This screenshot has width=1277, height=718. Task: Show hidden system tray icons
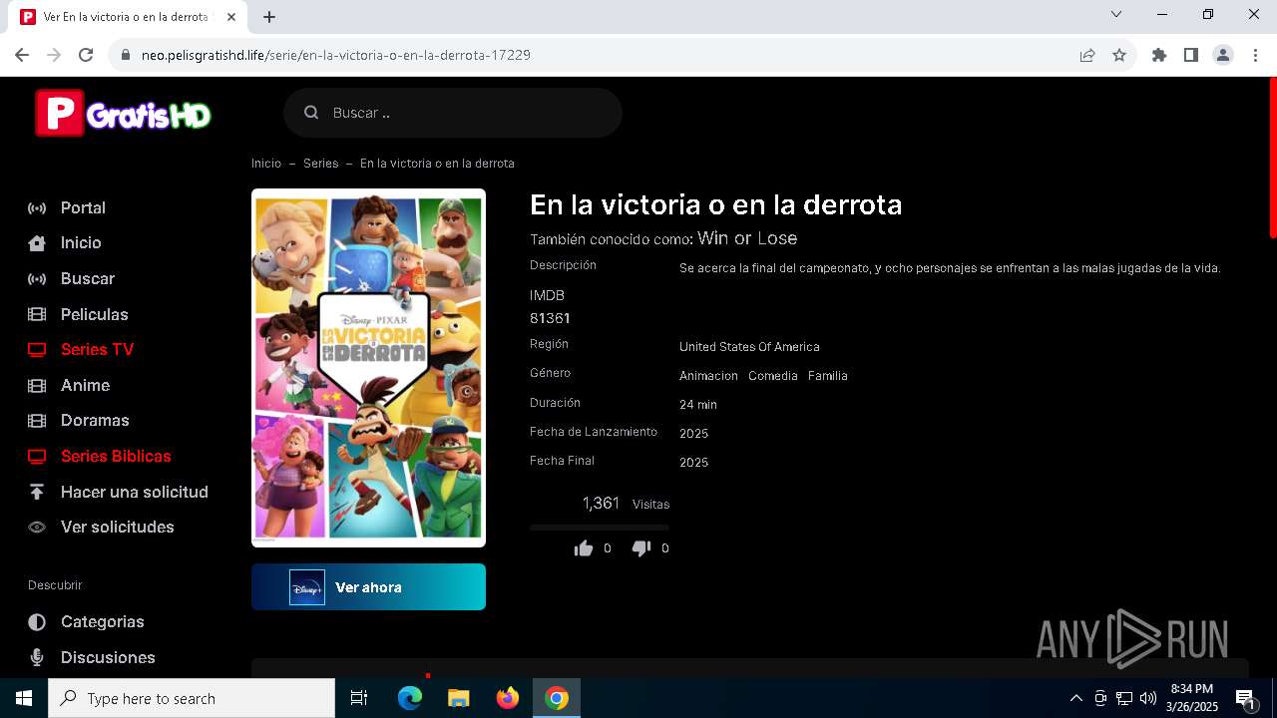pyautogui.click(x=1075, y=698)
